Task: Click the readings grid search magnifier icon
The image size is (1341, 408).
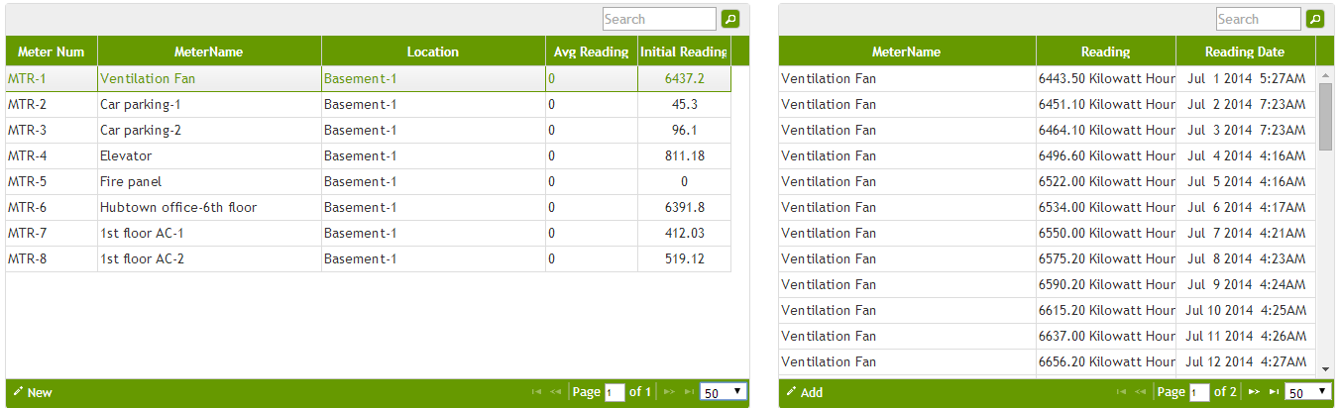Action: (x=1315, y=19)
